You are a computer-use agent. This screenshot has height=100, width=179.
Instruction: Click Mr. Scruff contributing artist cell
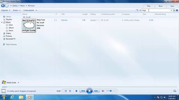click(x=105, y=20)
